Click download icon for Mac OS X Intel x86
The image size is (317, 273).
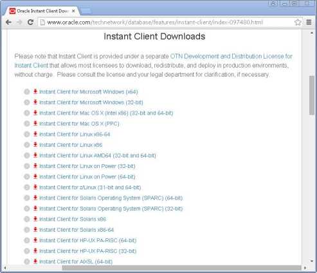35,113
